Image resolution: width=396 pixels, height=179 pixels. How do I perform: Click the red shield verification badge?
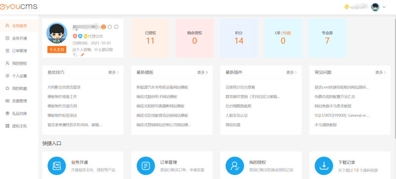(75, 36)
